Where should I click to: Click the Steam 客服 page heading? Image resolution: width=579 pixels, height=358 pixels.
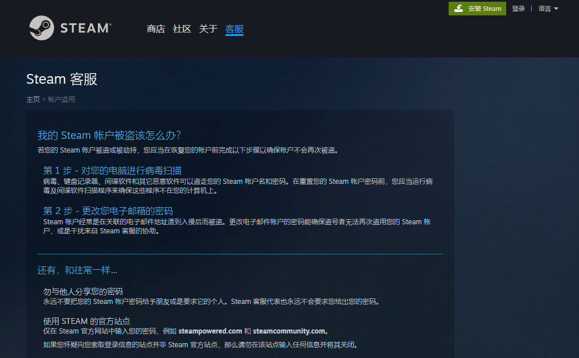(x=61, y=79)
